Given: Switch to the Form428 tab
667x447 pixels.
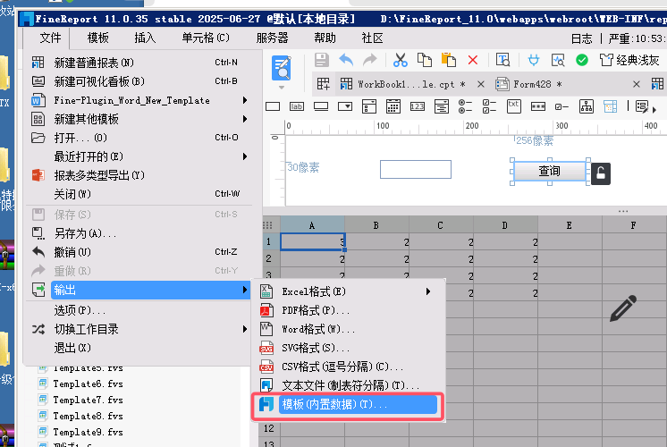Looking at the screenshot, I should [528, 84].
